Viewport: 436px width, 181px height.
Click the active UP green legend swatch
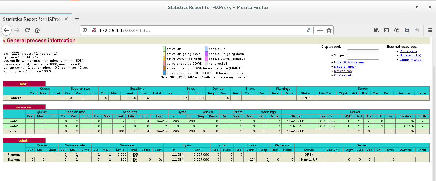pos(164,49)
